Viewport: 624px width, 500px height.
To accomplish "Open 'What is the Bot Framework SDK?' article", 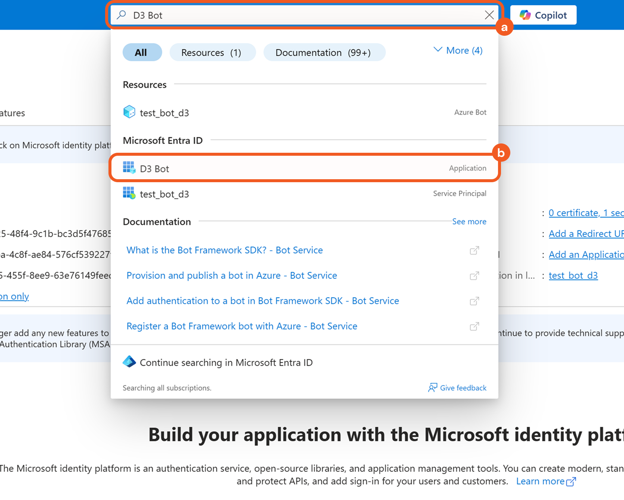I will [x=224, y=250].
